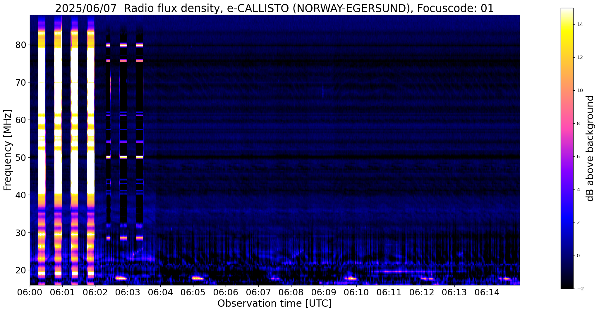
Task: Click the colorbar tick label −2
Action: (580, 289)
